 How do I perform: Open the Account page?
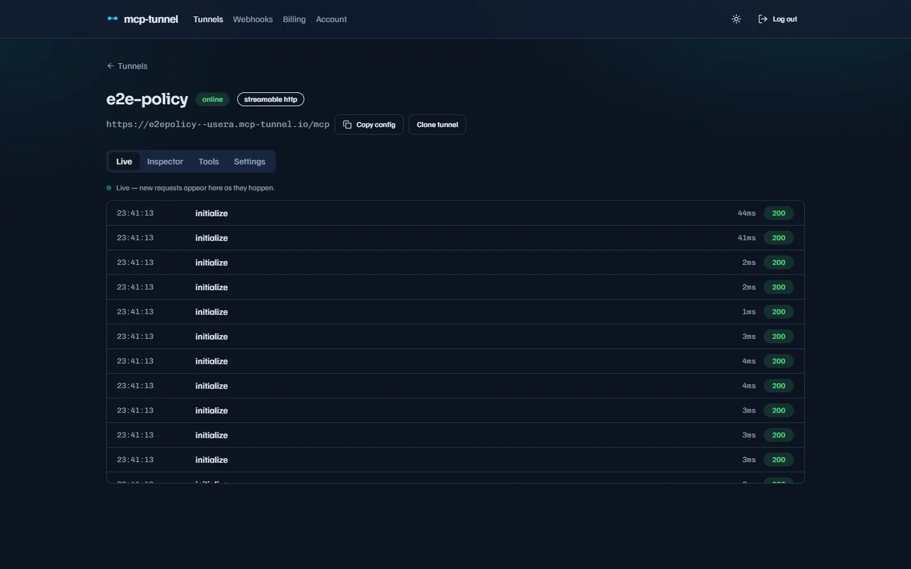coord(332,19)
